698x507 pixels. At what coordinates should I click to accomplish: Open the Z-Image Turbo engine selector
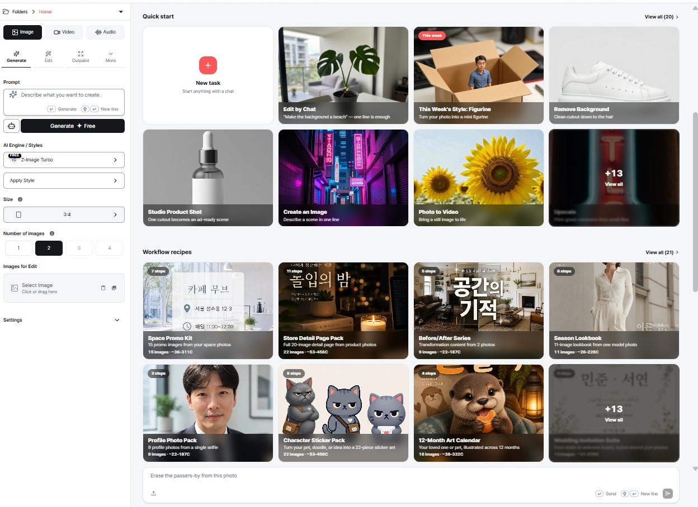tap(64, 160)
